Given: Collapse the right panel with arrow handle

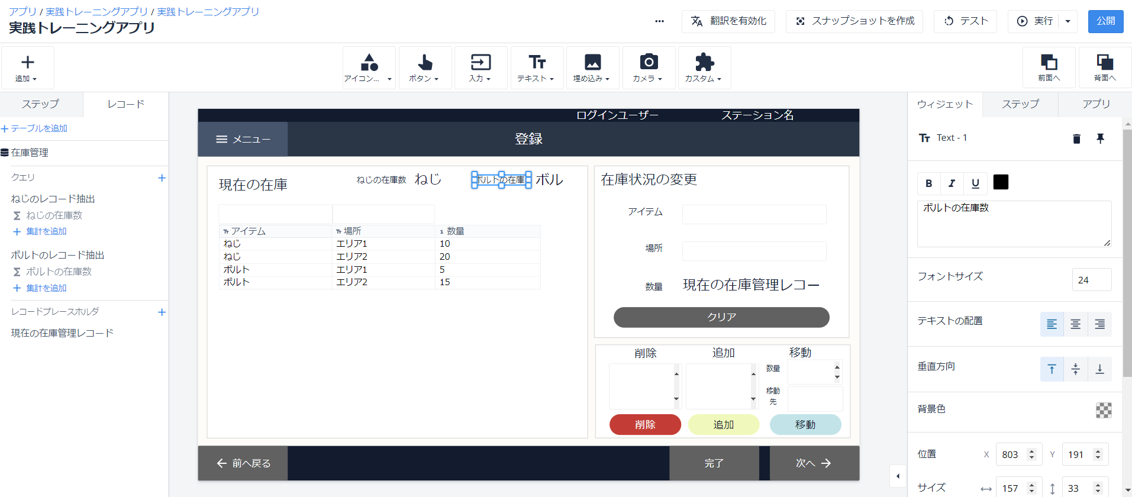Looking at the screenshot, I should coord(898,476).
